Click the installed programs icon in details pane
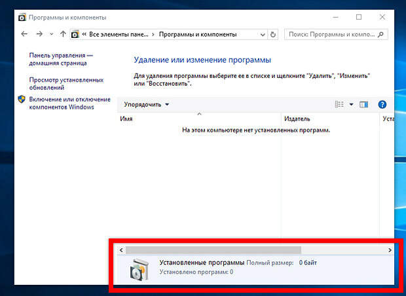The width and height of the screenshot is (406, 296). (139, 270)
